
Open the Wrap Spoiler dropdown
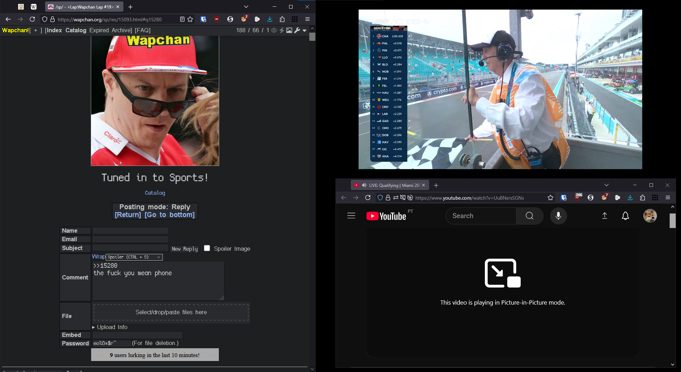(x=134, y=257)
